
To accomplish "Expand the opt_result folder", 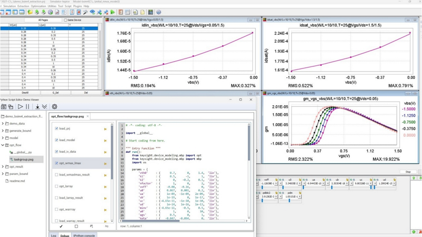I will coord(3,166).
